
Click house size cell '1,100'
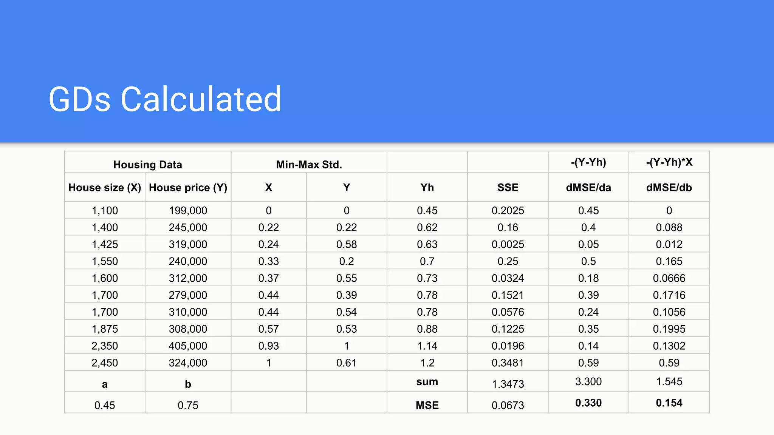coord(105,210)
